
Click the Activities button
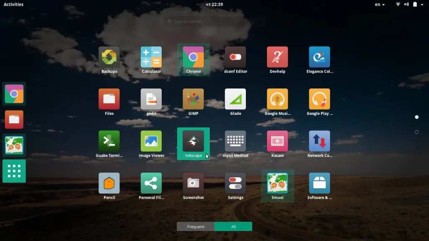pyautogui.click(x=13, y=4)
